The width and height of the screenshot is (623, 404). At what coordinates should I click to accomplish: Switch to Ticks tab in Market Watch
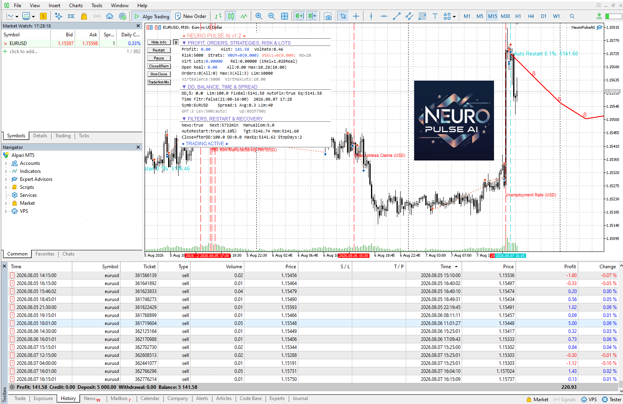pos(84,136)
